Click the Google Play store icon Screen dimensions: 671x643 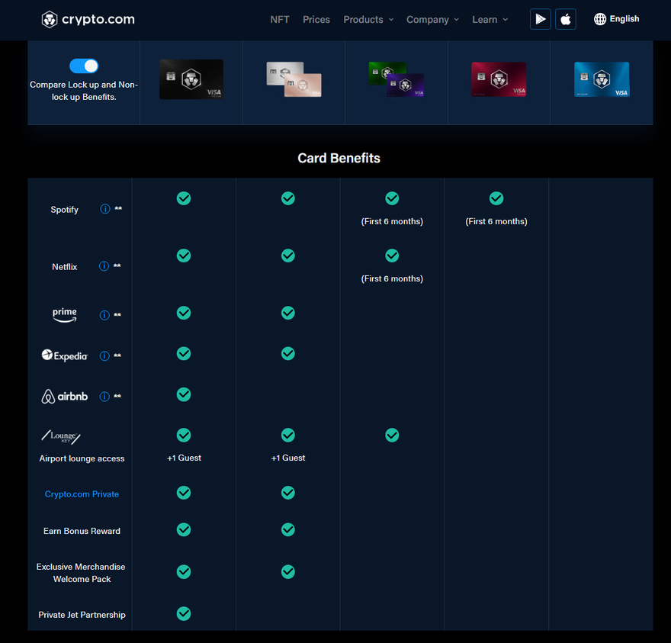pyautogui.click(x=540, y=19)
